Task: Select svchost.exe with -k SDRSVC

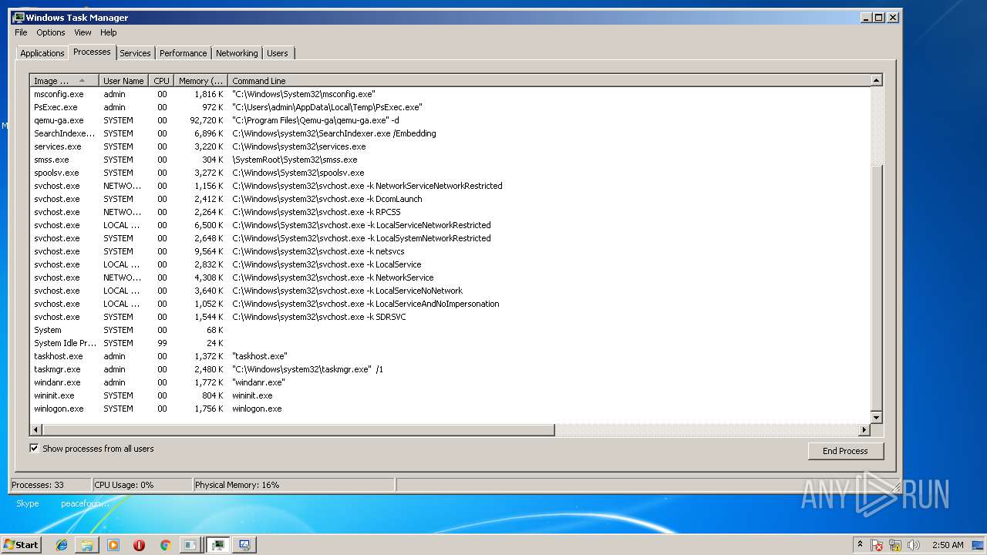Action: (450, 317)
